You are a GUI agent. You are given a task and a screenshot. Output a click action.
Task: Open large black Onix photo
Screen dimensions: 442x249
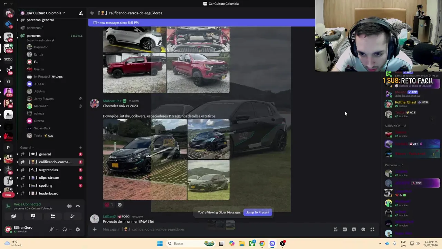coord(145,159)
